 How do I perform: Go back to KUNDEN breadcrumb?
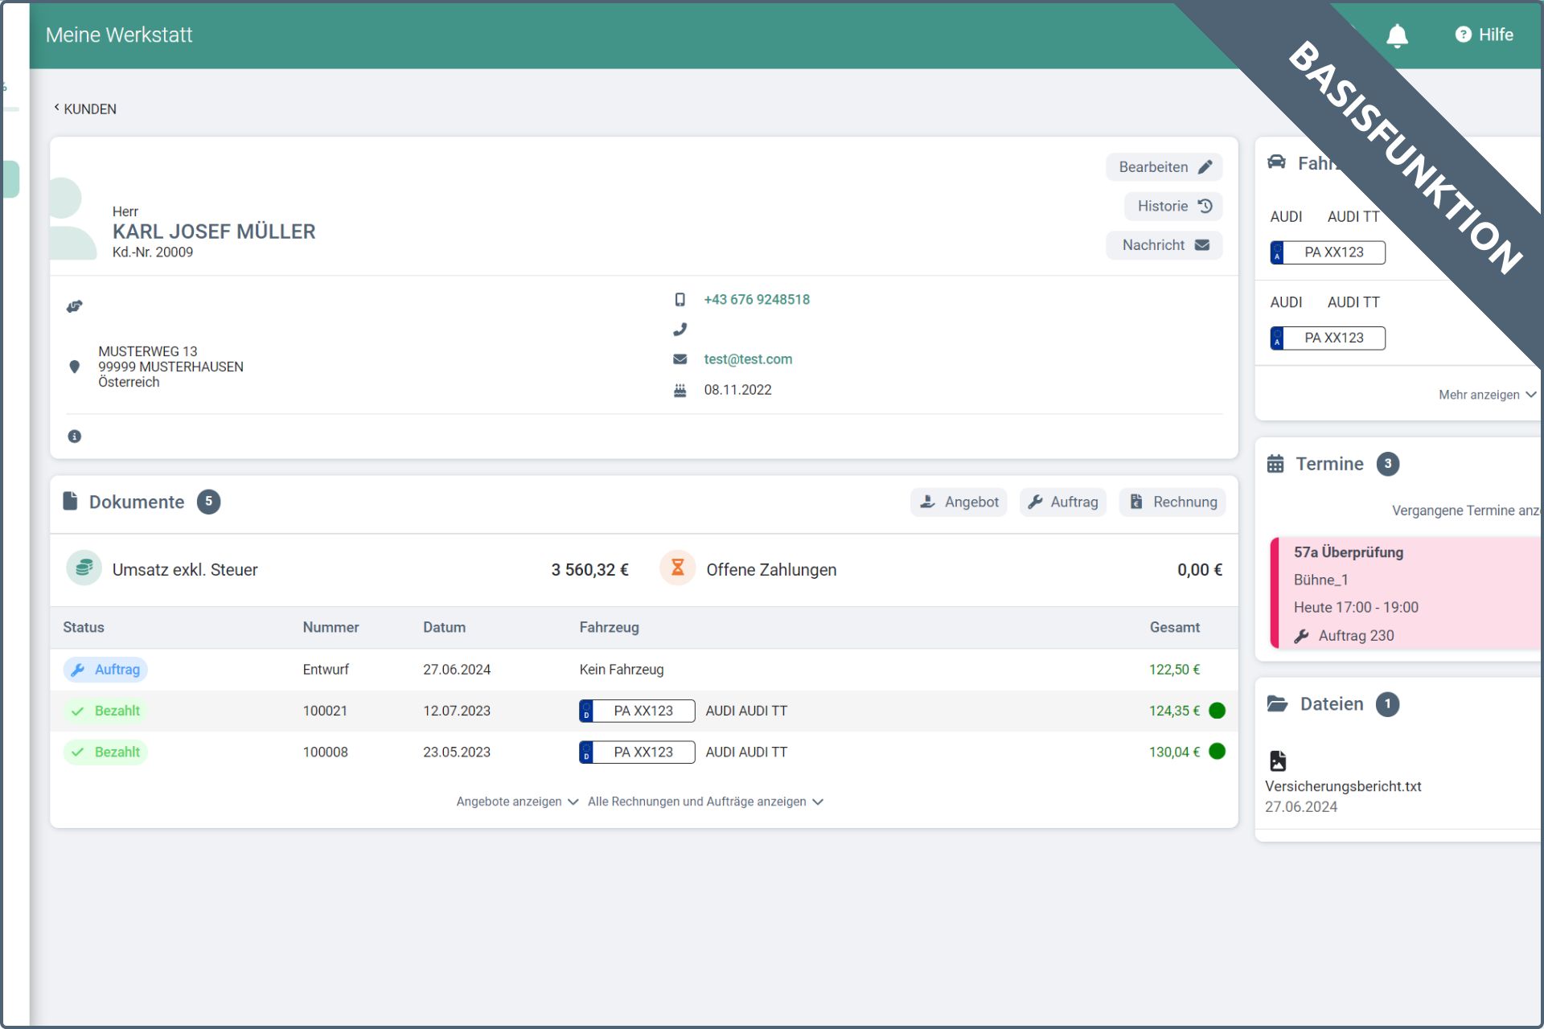tap(85, 109)
